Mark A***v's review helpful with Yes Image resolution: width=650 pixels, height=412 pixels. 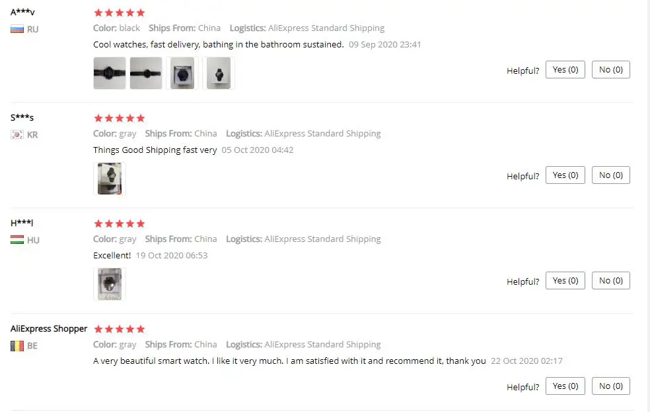pyautogui.click(x=565, y=70)
